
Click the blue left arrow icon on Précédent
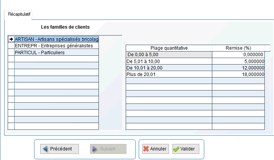45,149
